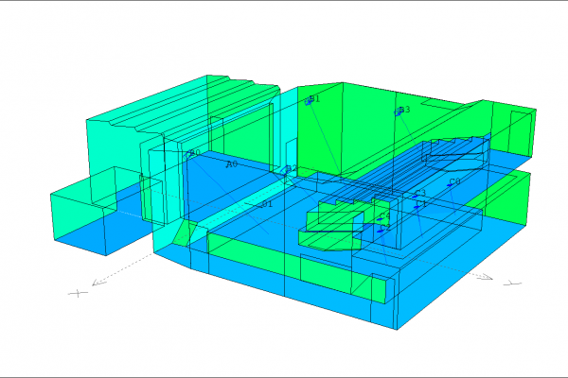Select the B3 source marker

(x=399, y=112)
